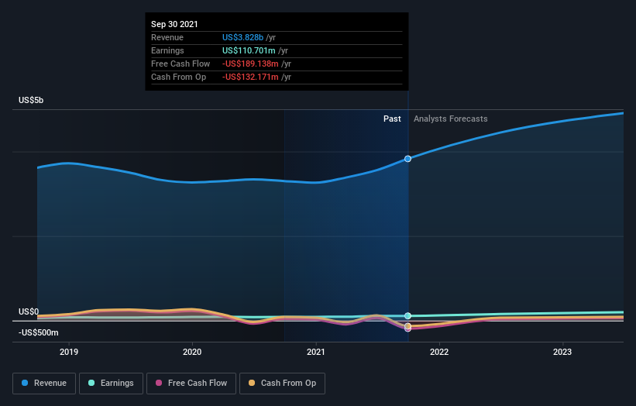Click the Free Cash Flow tooltip row label
Image resolution: width=636 pixels, height=406 pixels.
point(180,64)
